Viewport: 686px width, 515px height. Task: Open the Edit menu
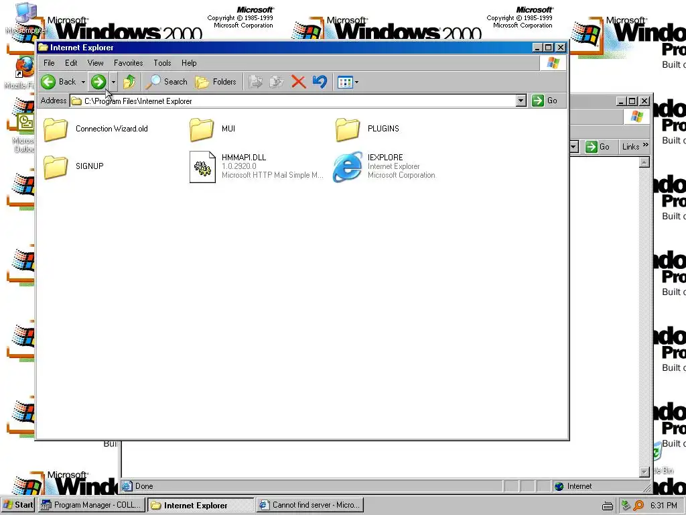click(71, 63)
